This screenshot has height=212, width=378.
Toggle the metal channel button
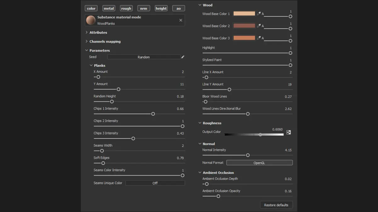pyautogui.click(x=109, y=8)
